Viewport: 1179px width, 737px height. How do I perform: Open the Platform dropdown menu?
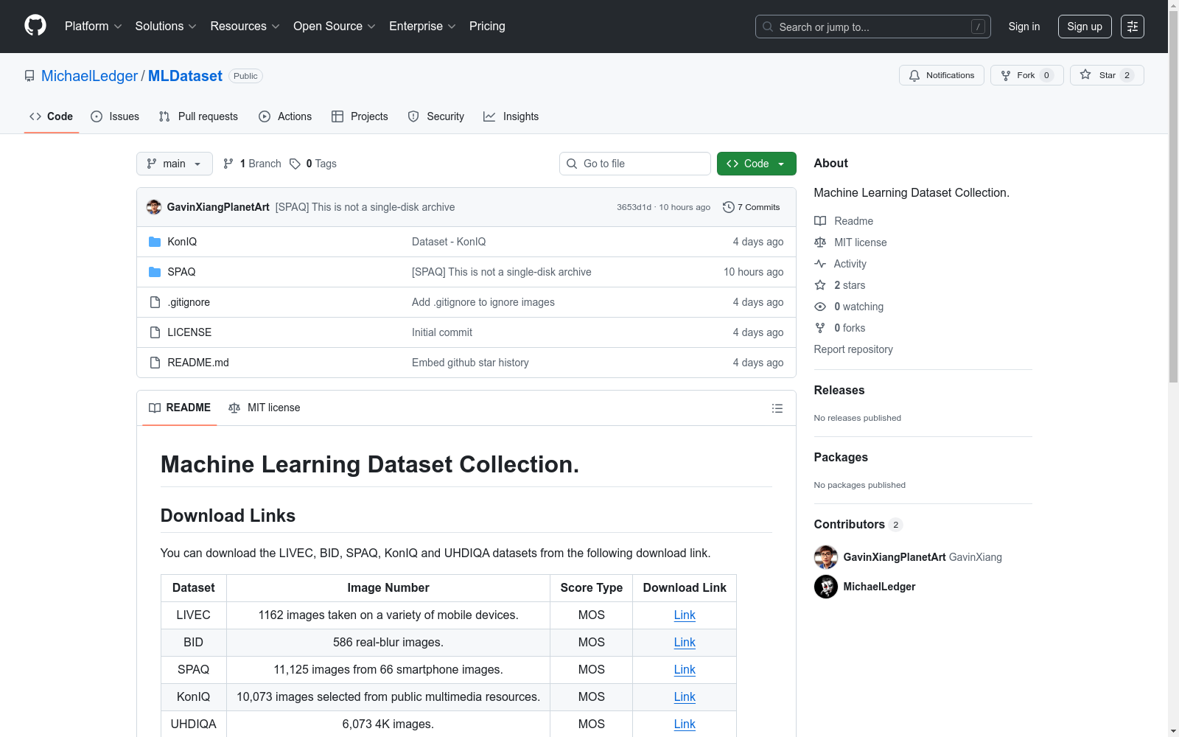point(93,27)
